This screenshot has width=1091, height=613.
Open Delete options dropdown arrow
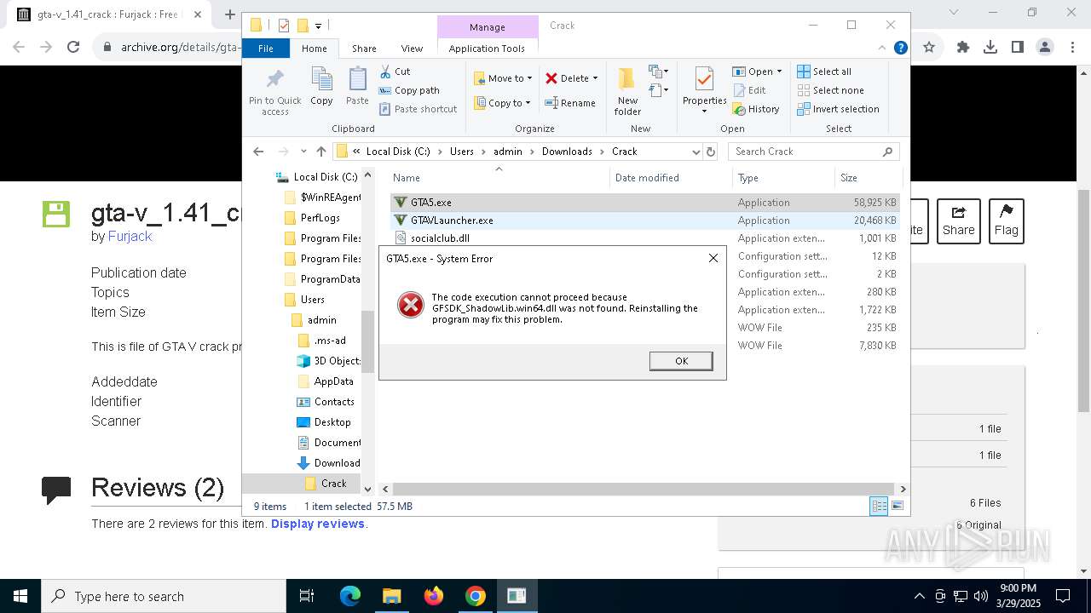595,78
